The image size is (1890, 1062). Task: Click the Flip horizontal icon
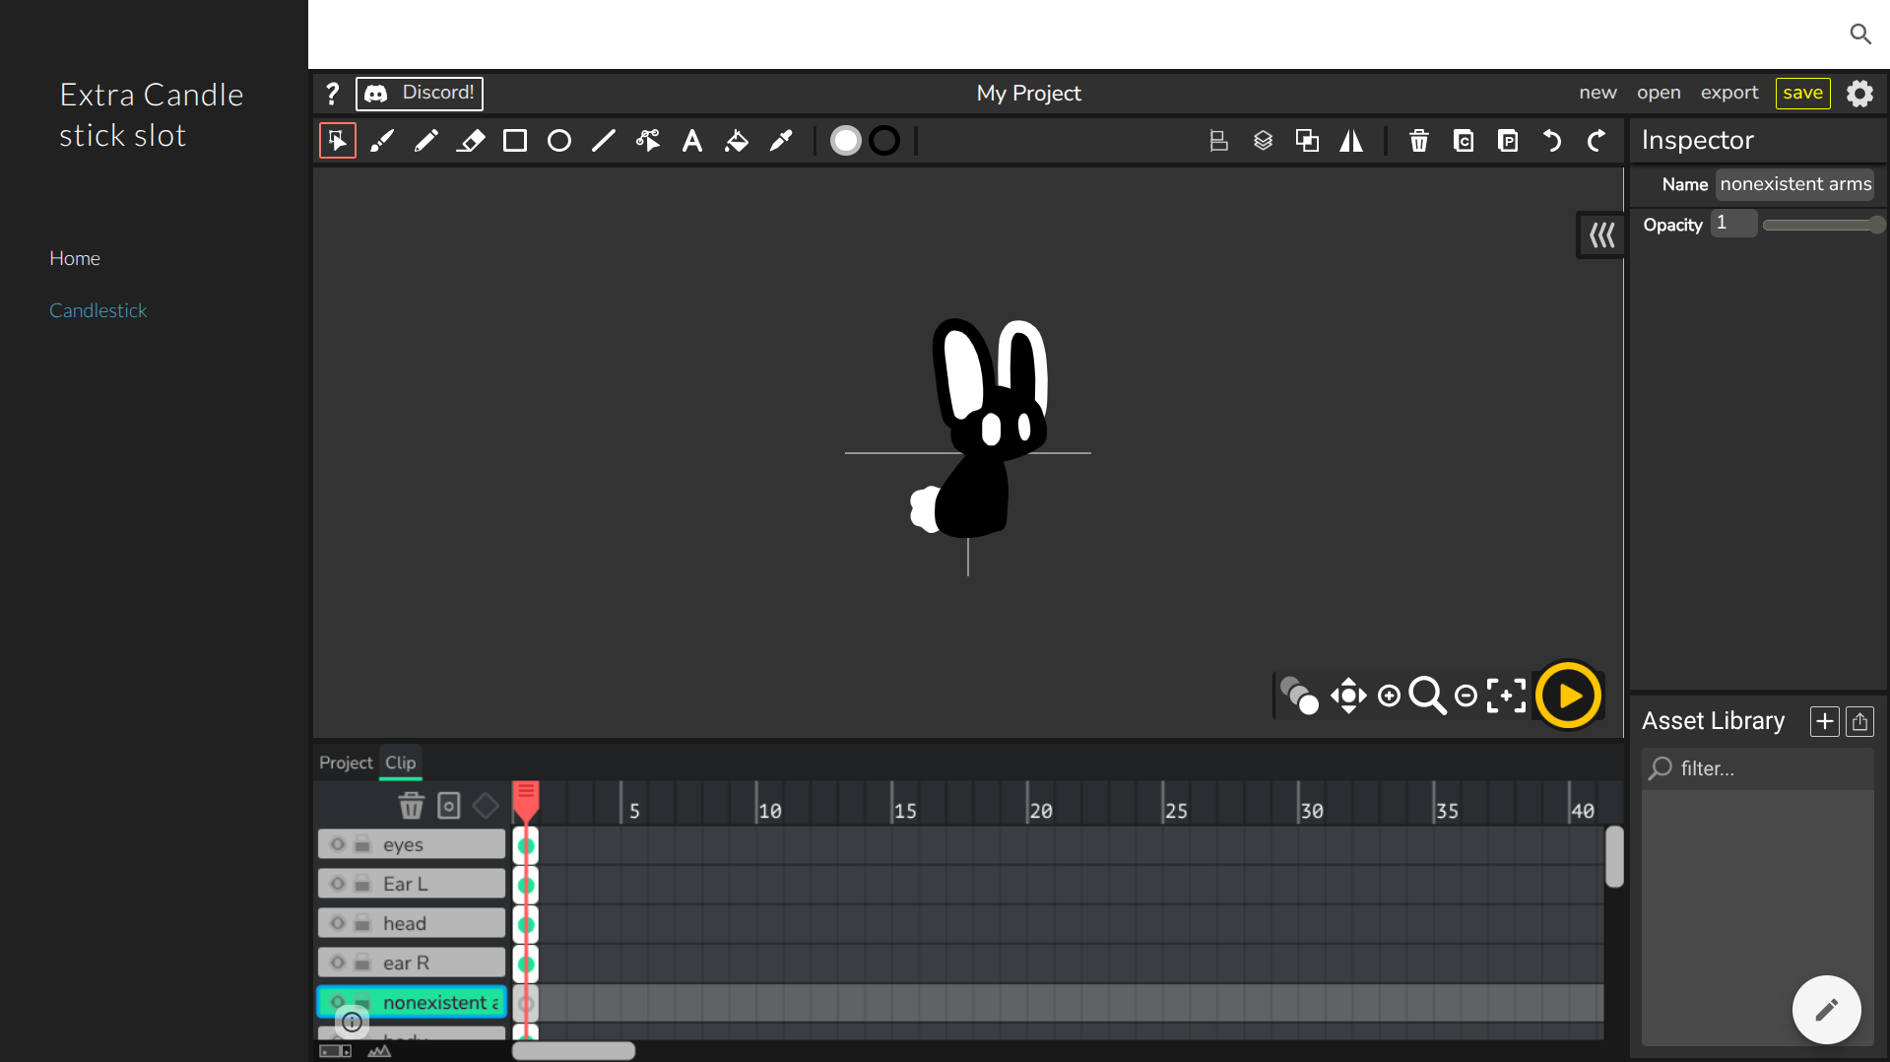(x=1351, y=141)
